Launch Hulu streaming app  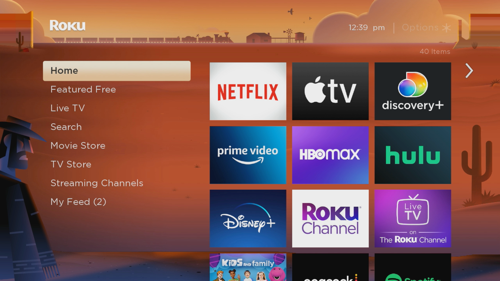pyautogui.click(x=413, y=155)
